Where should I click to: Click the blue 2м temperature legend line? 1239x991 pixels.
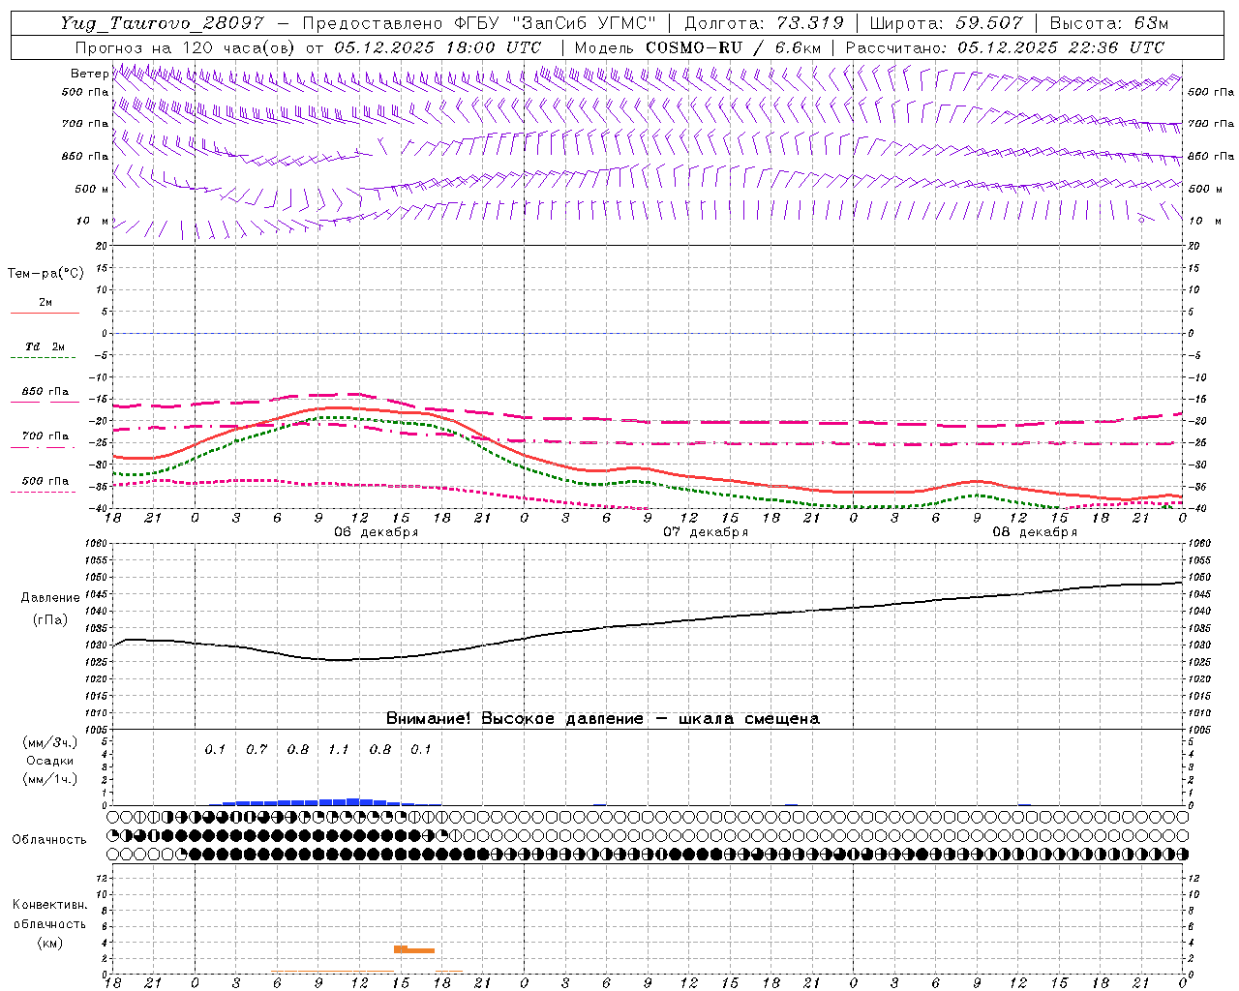(45, 314)
